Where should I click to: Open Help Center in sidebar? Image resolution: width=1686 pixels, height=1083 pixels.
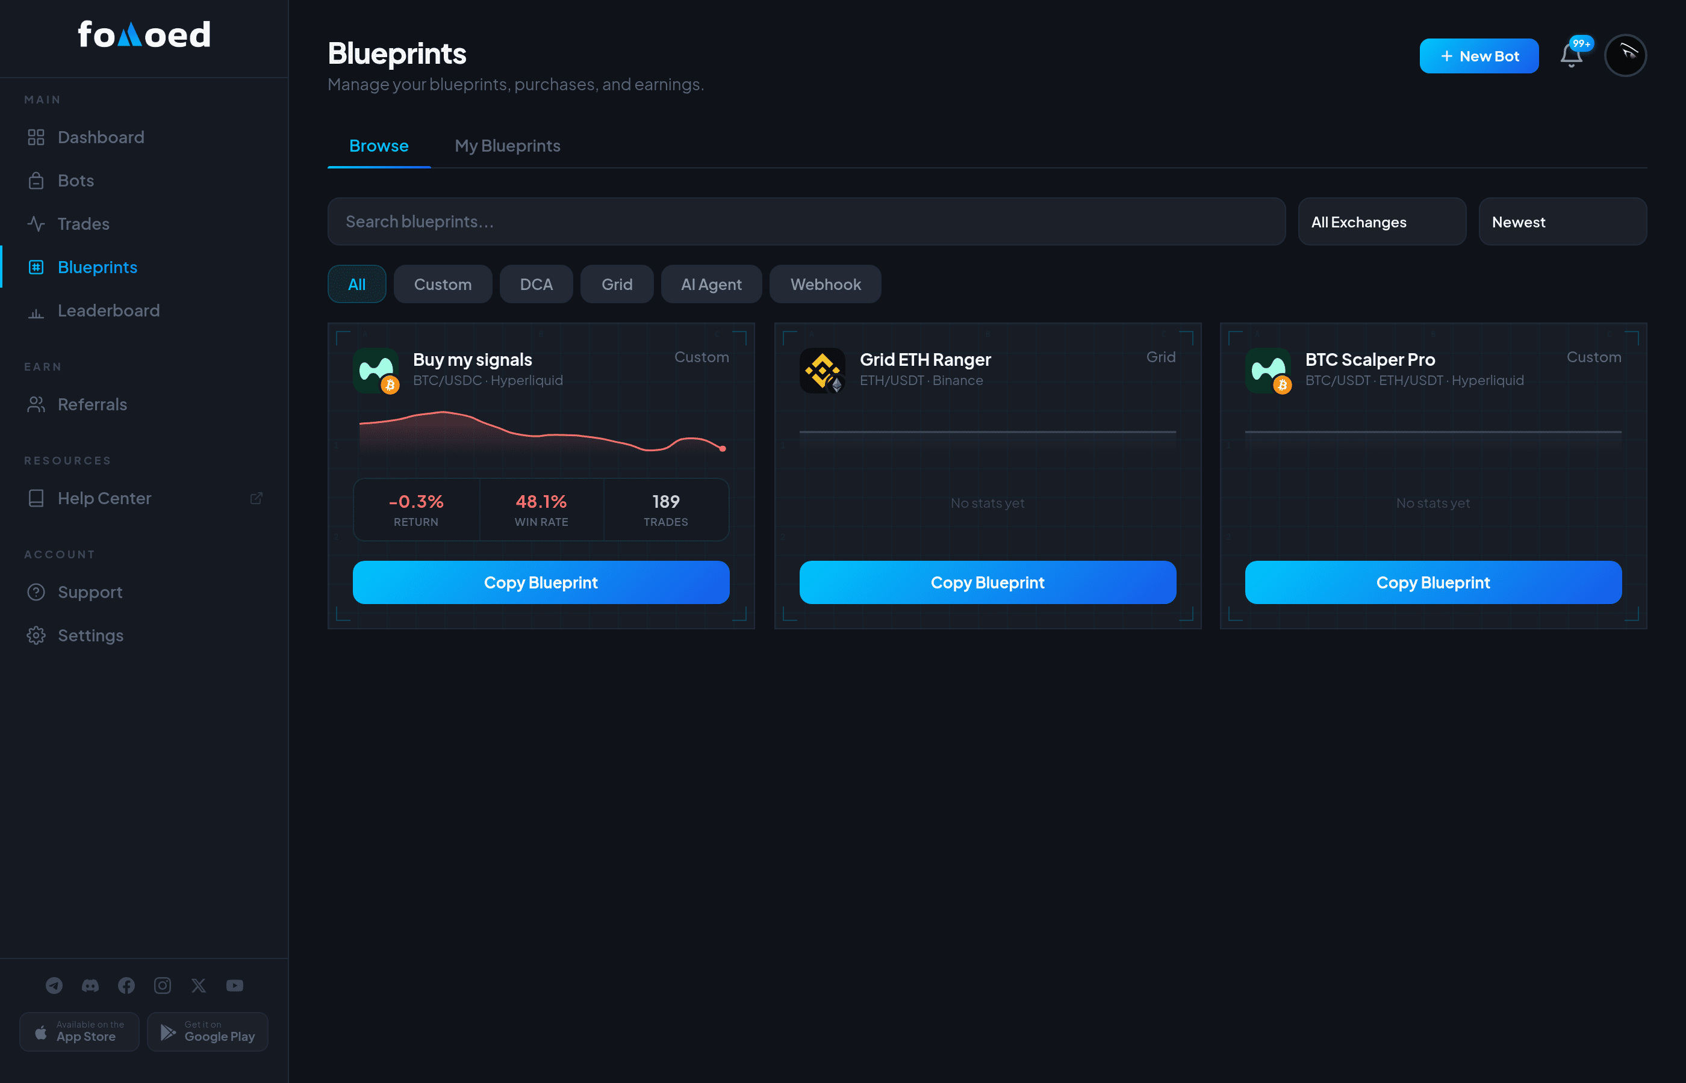[143, 499]
